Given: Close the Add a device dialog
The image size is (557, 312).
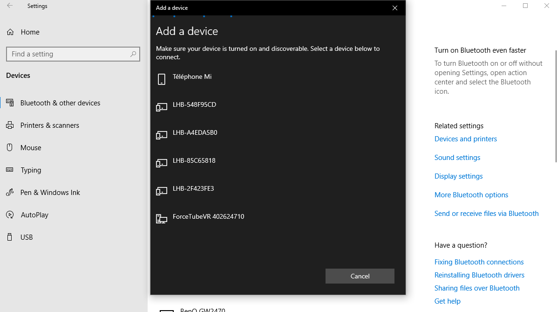Looking at the screenshot, I should coord(394,8).
